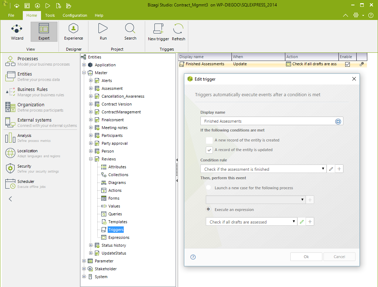Open project Search
The width and height of the screenshot is (378, 287).
pos(130,32)
